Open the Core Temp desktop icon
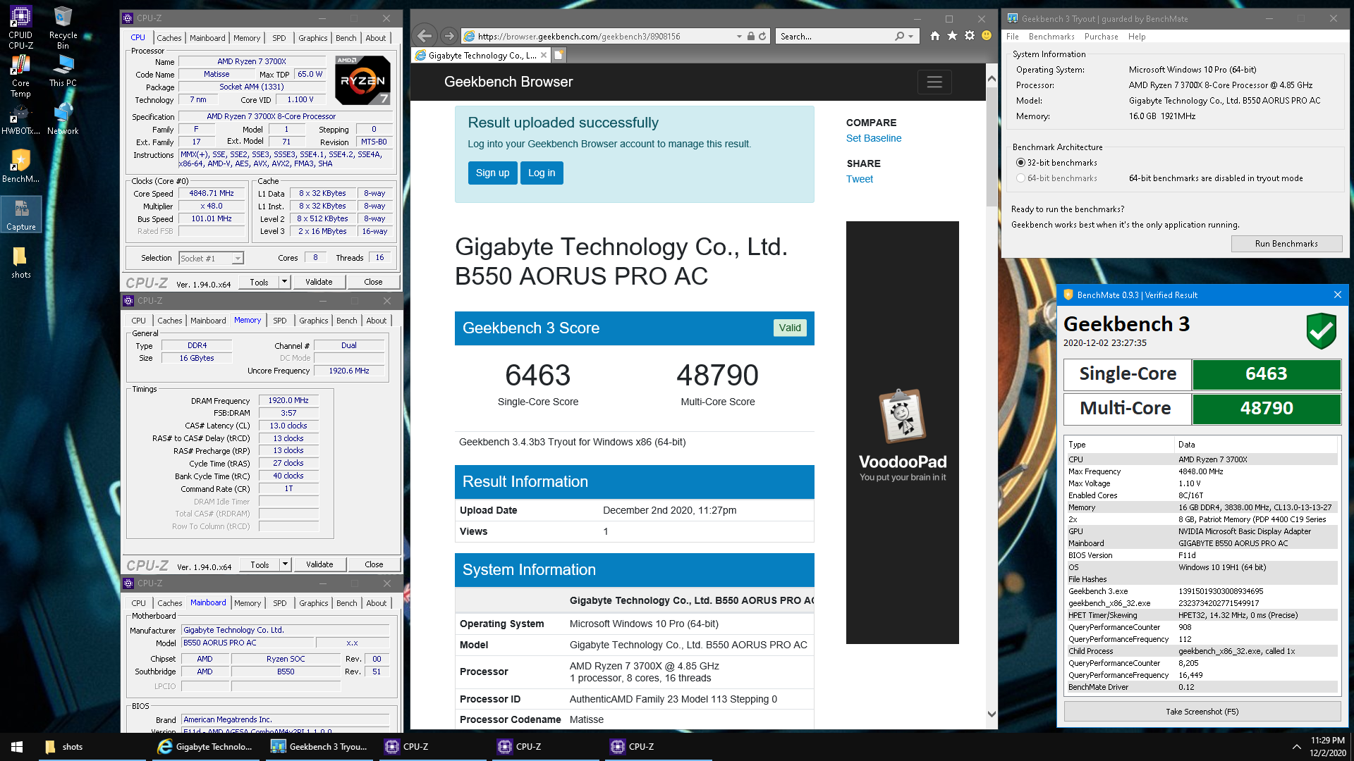 click(20, 76)
